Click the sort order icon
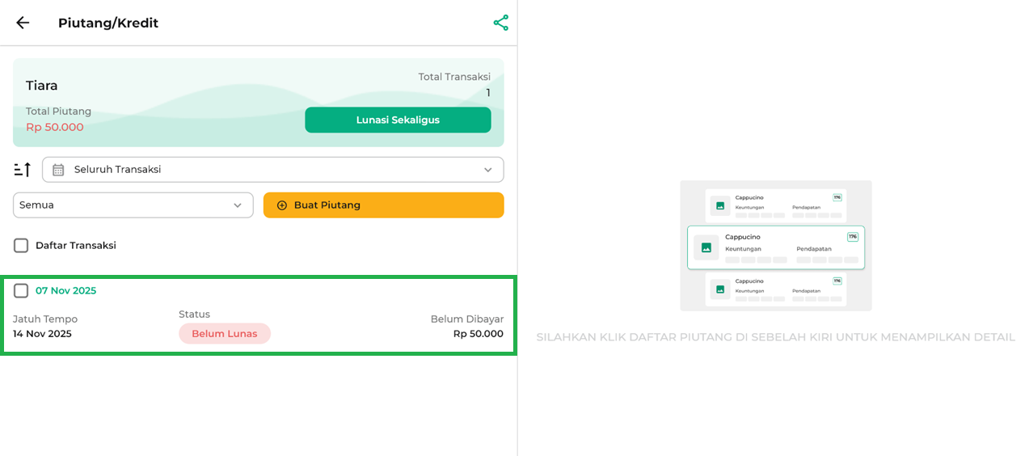 pos(23,170)
